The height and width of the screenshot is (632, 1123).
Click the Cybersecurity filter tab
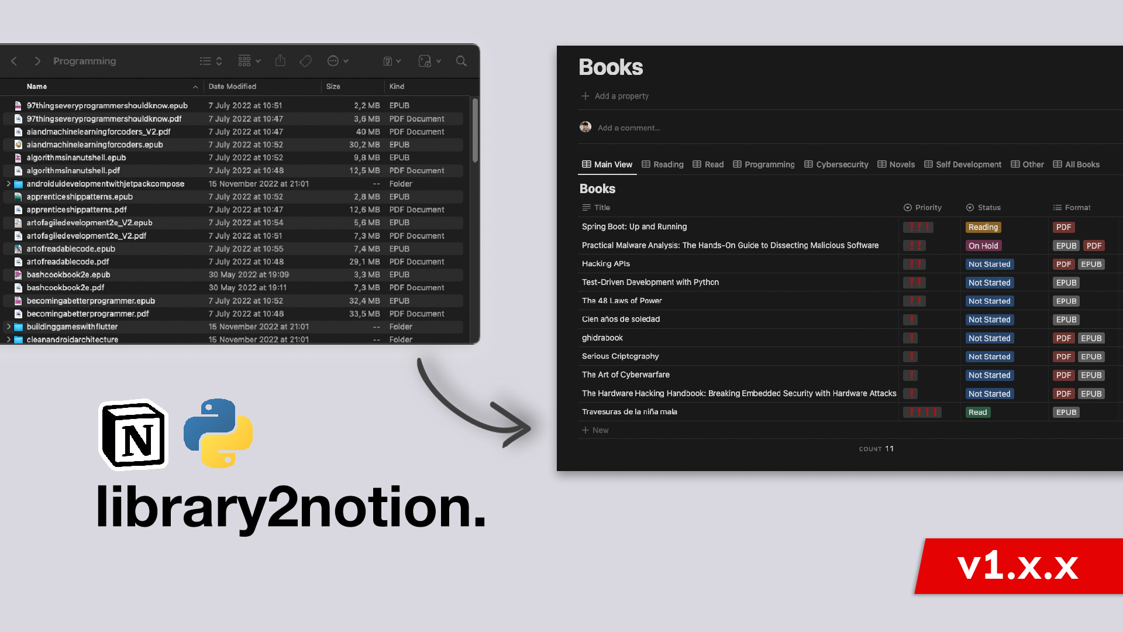click(836, 164)
